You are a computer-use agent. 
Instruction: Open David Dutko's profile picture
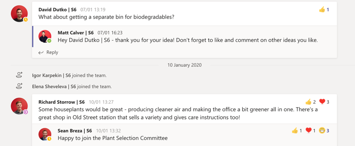[19, 14]
